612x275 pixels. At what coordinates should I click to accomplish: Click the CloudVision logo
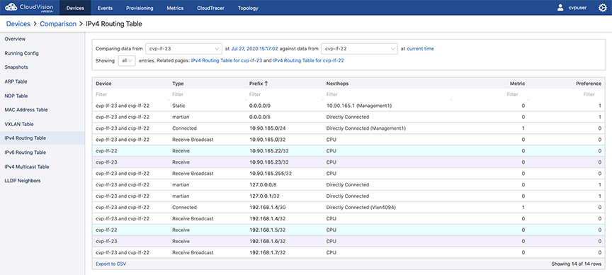29,7
